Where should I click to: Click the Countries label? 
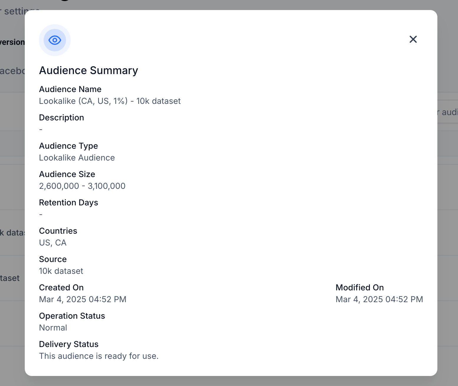click(58, 231)
